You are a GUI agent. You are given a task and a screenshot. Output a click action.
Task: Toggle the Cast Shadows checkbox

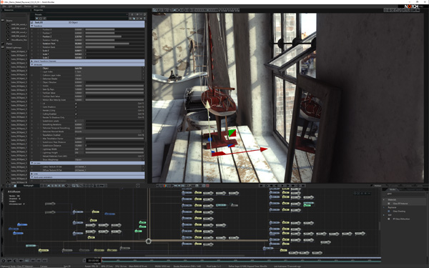pos(76,107)
